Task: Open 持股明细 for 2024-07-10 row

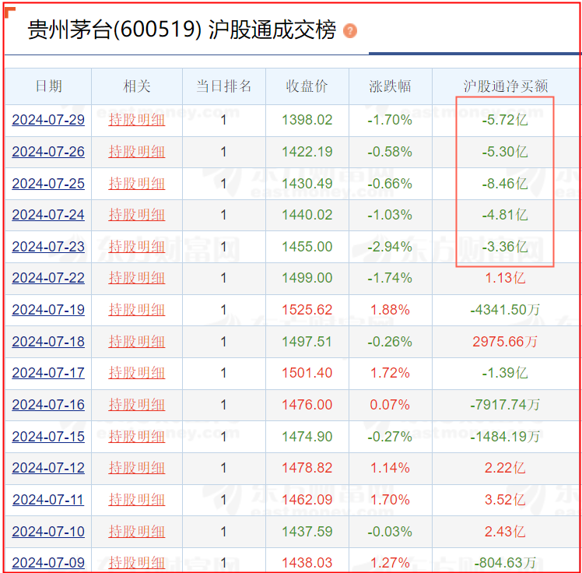Action: click(x=137, y=532)
